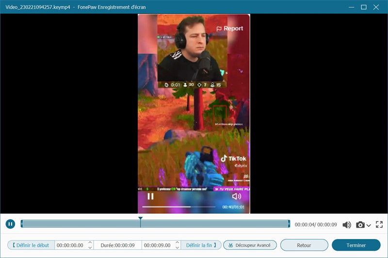Click the end time field 00:00:09.00
This screenshot has width=388, height=258.
coord(157,245)
